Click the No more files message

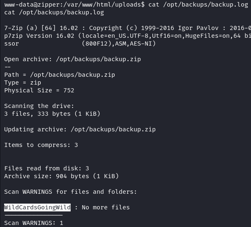click(x=106, y=207)
